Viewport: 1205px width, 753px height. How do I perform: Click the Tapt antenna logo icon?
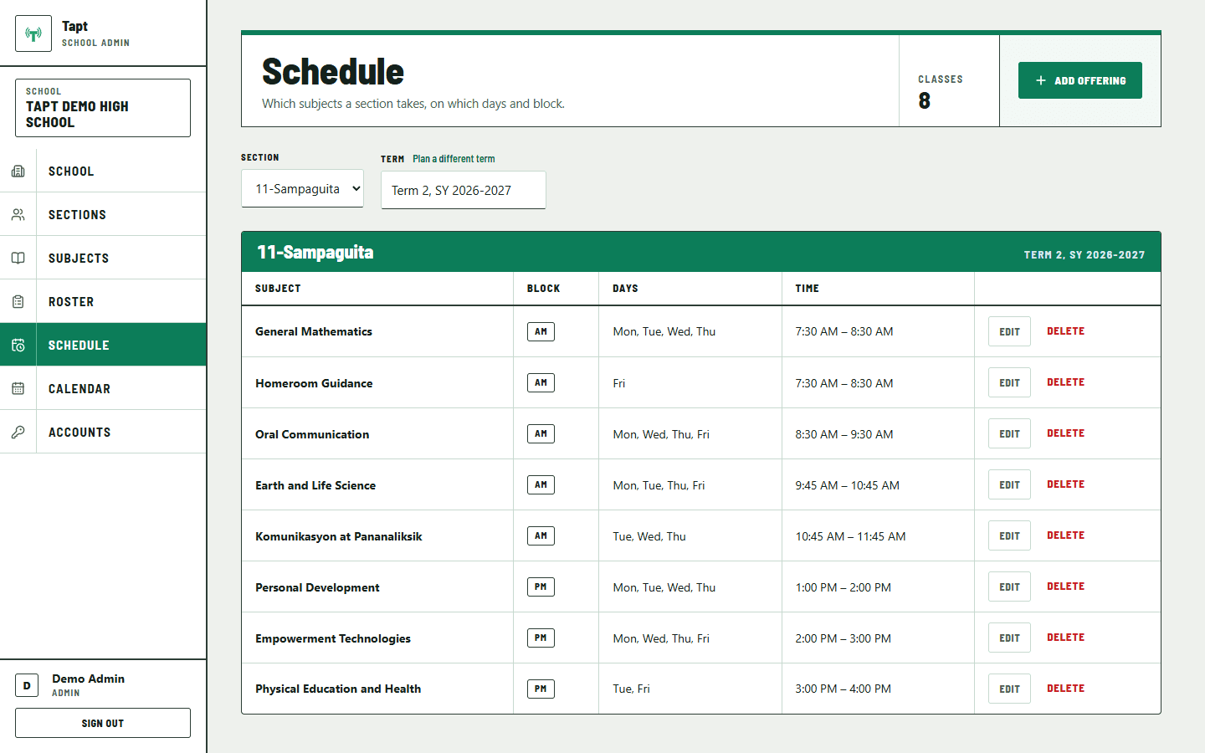point(33,33)
